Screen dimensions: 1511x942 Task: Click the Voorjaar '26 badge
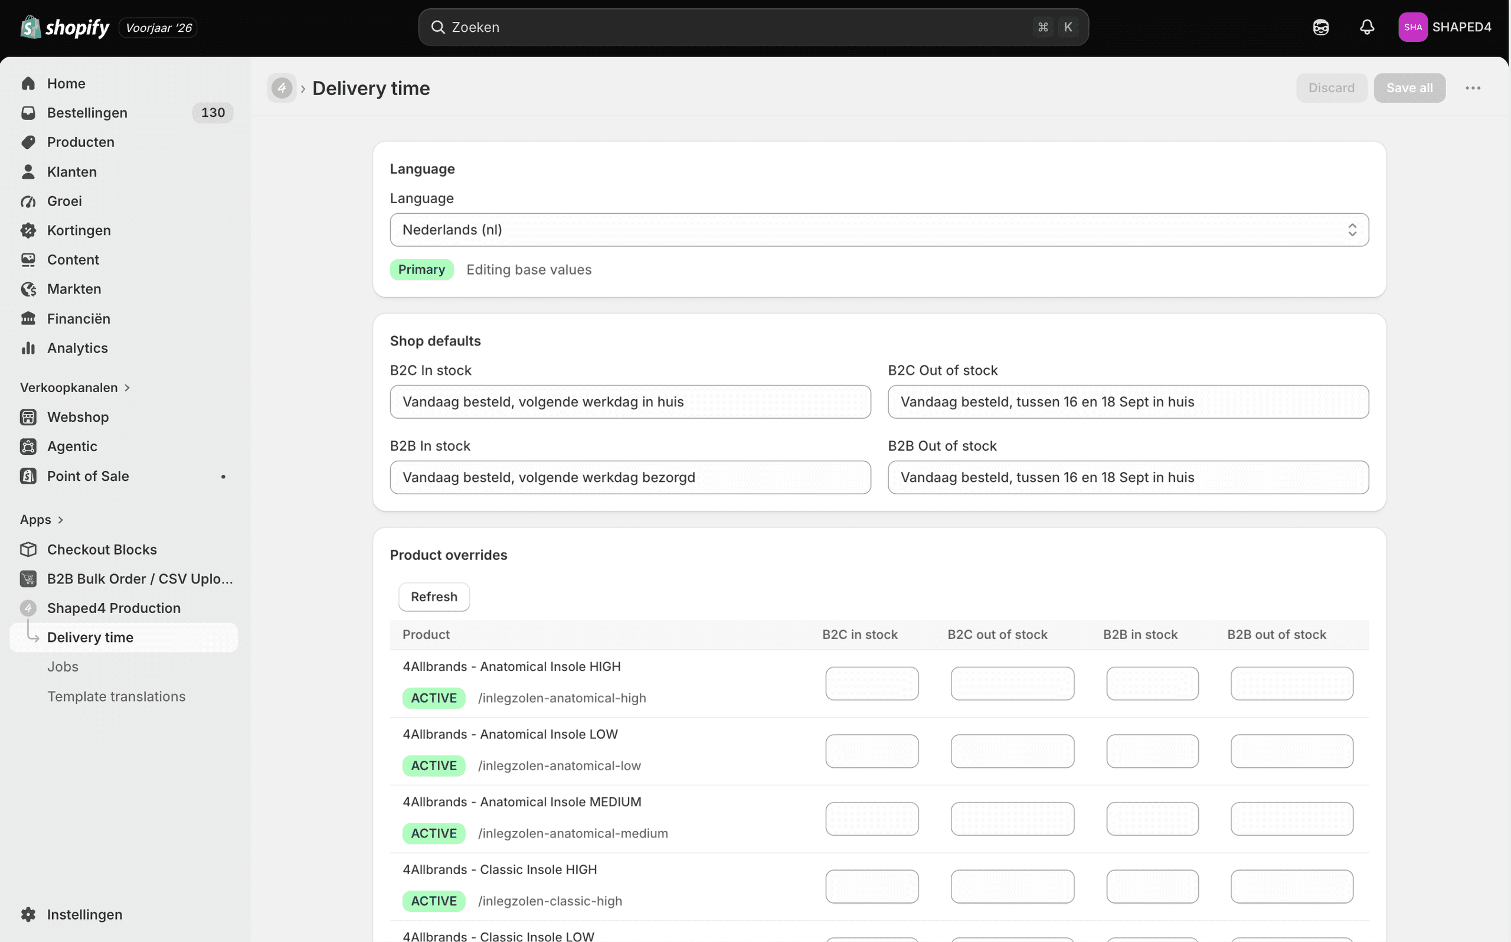click(158, 27)
